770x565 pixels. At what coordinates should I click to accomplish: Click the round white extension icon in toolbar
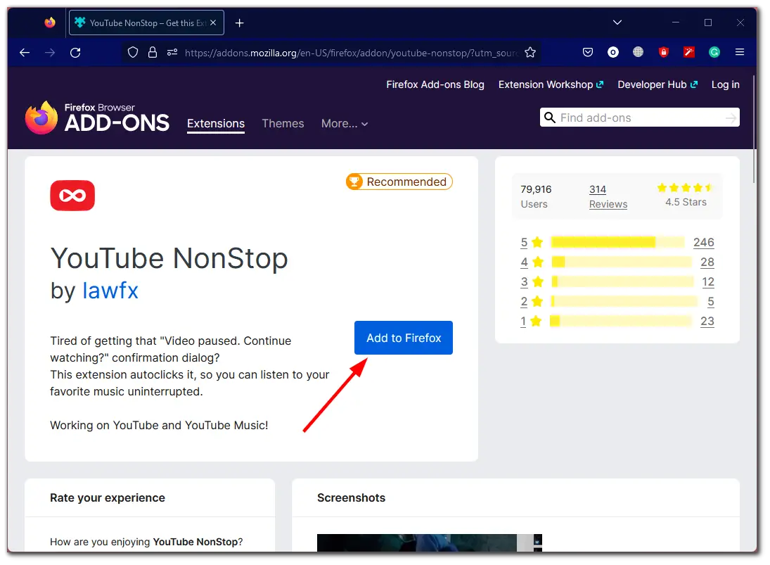613,52
